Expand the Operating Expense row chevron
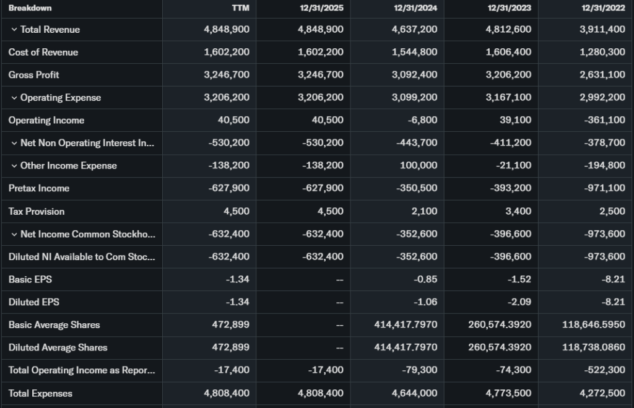The image size is (634, 408). pyautogui.click(x=14, y=98)
